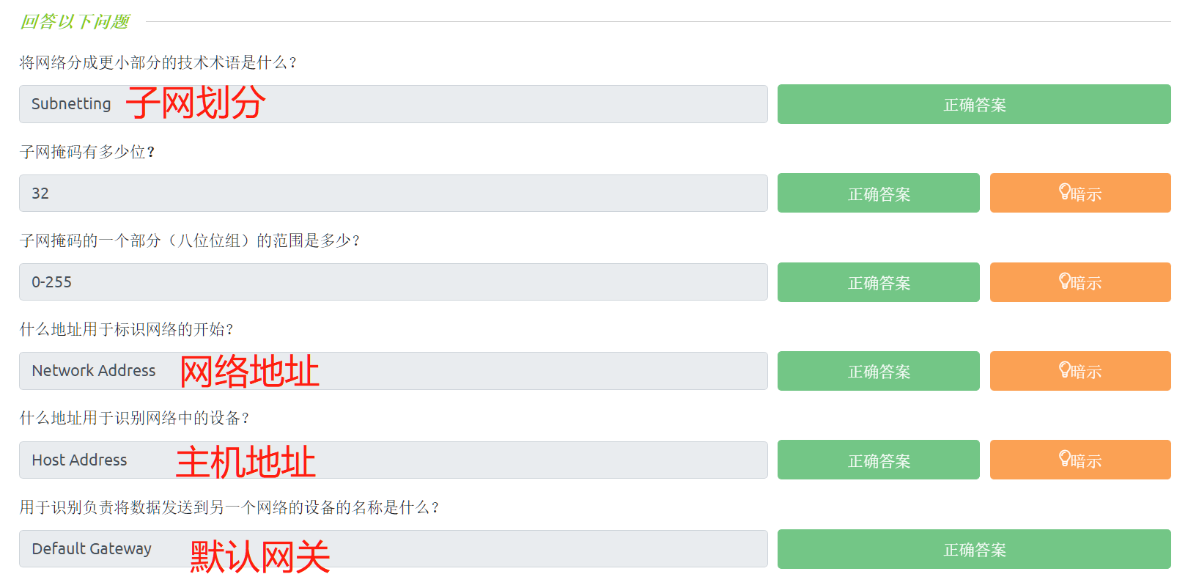The image size is (1188, 585).
Task: Open the lightbulb hint beside Network Address
Action: [1065, 369]
